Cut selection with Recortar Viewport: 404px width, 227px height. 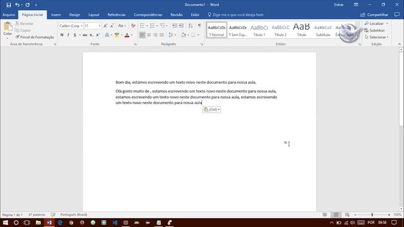click(x=24, y=23)
